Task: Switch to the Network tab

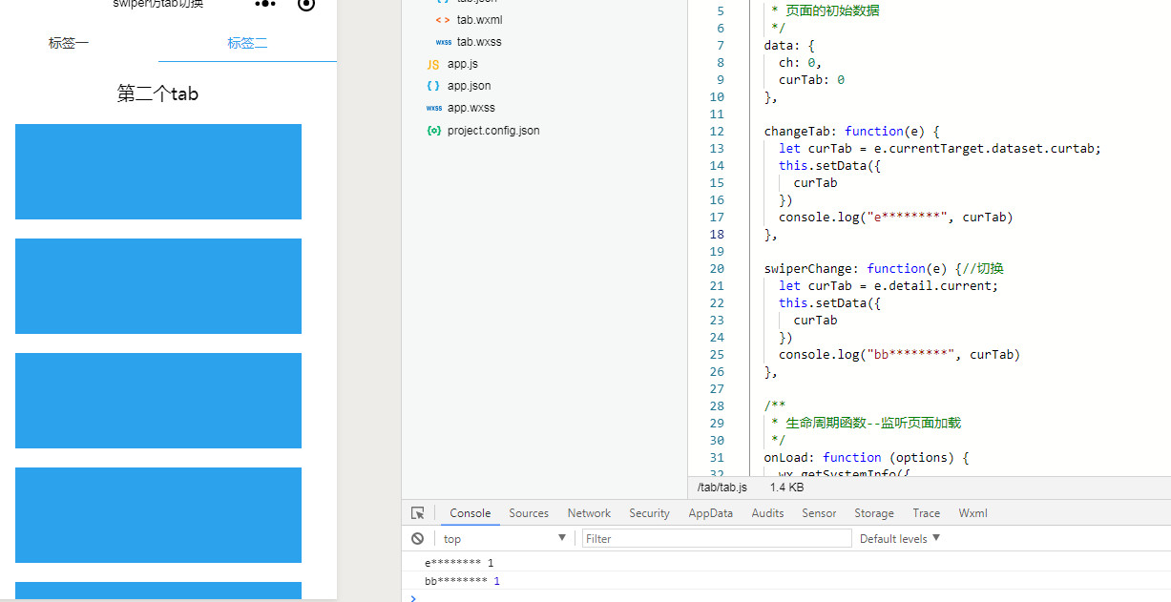Action: click(x=589, y=513)
